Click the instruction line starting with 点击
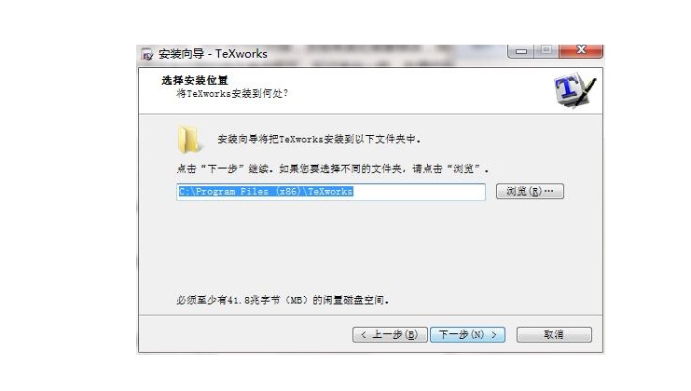The height and width of the screenshot is (391, 691). pyautogui.click(x=333, y=169)
